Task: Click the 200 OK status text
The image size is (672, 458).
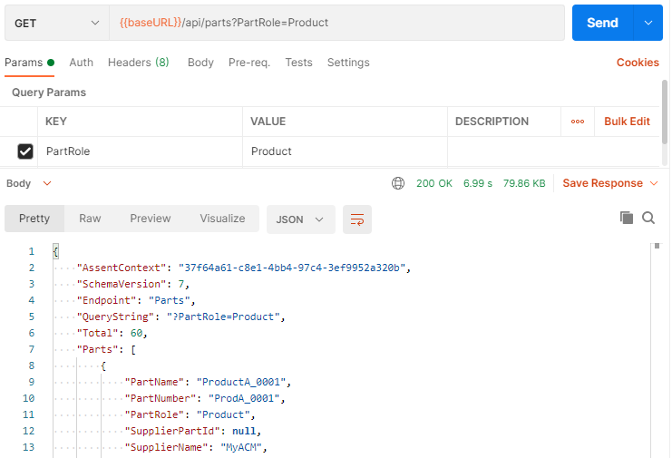Action: (x=434, y=183)
